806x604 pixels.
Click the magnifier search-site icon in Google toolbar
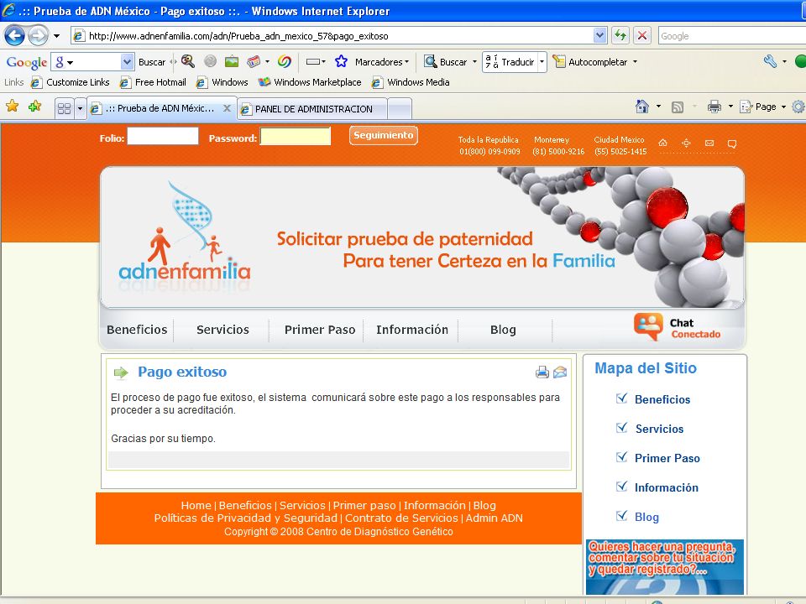(187, 61)
